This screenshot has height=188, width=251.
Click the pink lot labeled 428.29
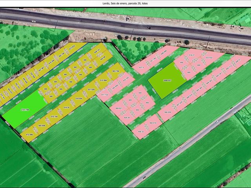(x=127, y=117)
